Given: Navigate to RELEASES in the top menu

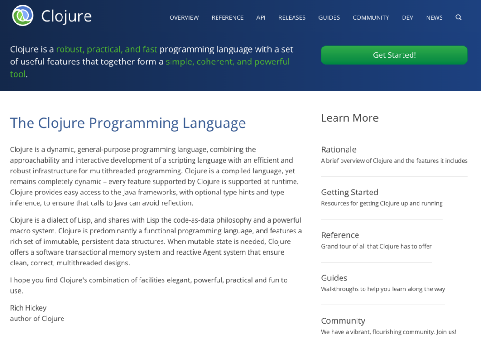Looking at the screenshot, I should pyautogui.click(x=292, y=17).
